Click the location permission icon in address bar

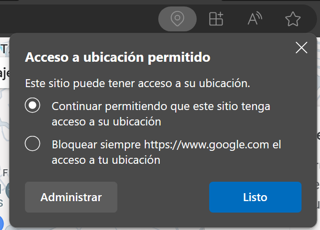tap(177, 19)
